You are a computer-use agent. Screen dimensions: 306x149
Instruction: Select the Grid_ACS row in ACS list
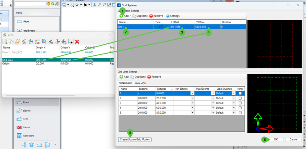click(x=58, y=60)
